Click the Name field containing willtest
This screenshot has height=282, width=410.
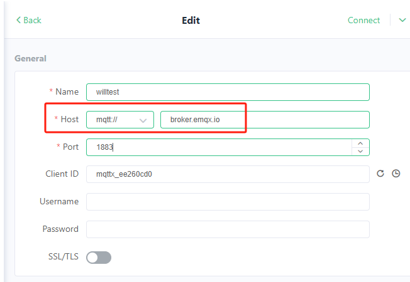click(x=228, y=92)
